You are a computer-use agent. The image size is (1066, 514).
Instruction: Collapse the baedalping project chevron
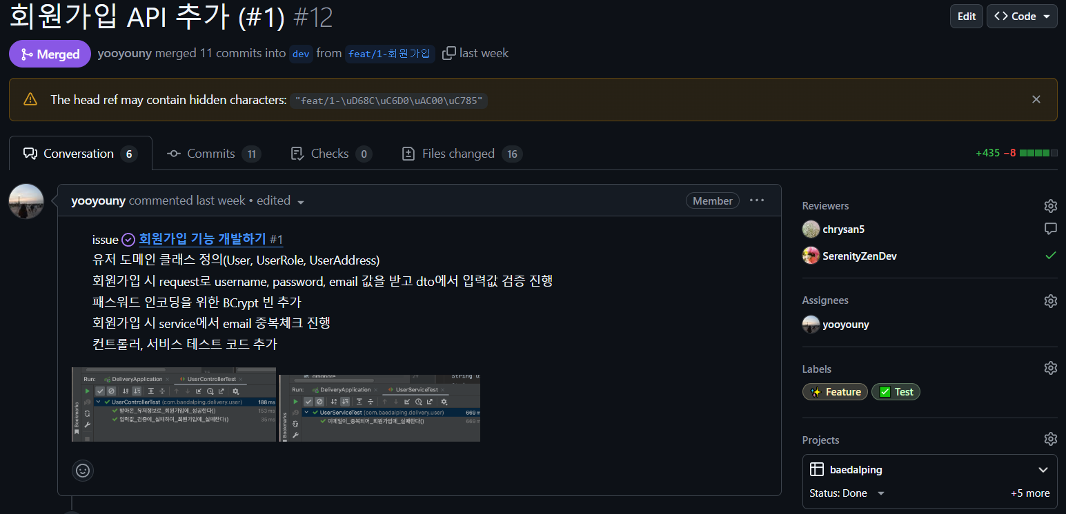1043,470
